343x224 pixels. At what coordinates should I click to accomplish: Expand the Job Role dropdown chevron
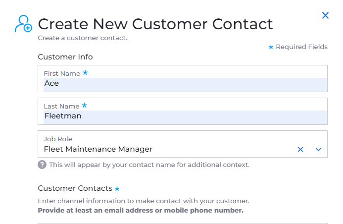click(318, 149)
